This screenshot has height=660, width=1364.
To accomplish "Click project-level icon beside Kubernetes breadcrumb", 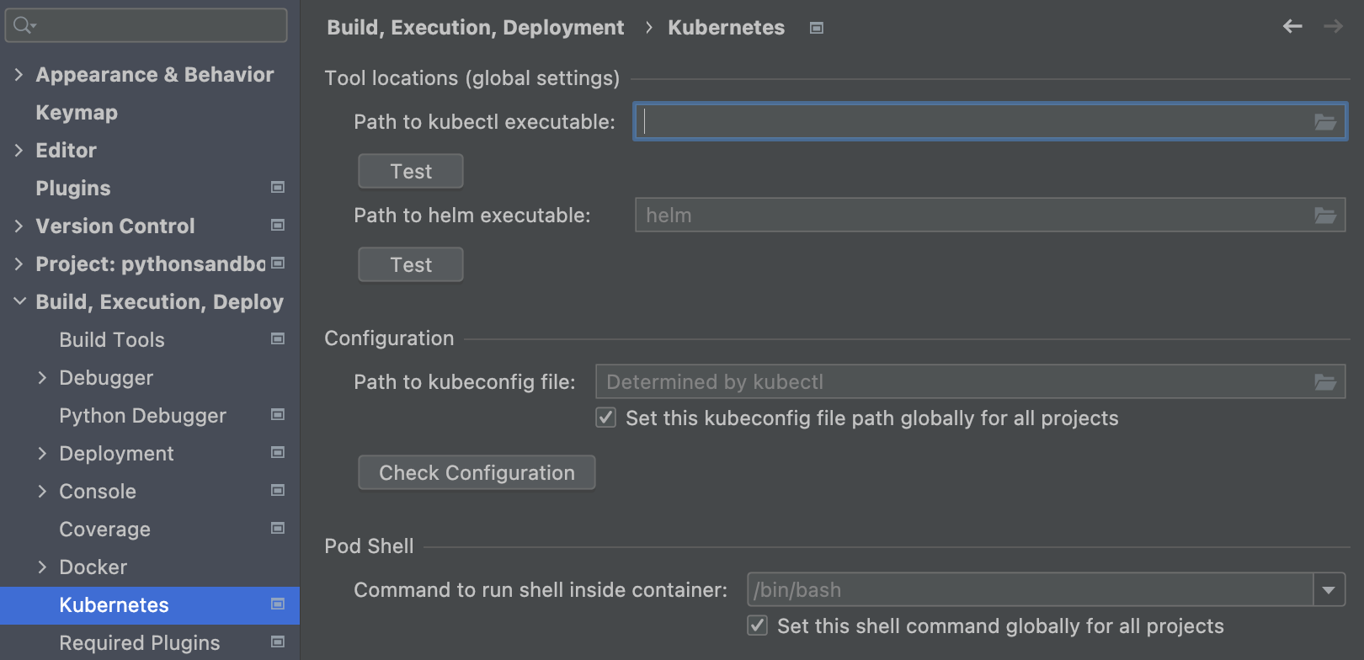I will 816,28.
